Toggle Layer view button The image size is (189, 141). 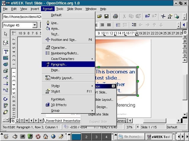(x=22, y=121)
